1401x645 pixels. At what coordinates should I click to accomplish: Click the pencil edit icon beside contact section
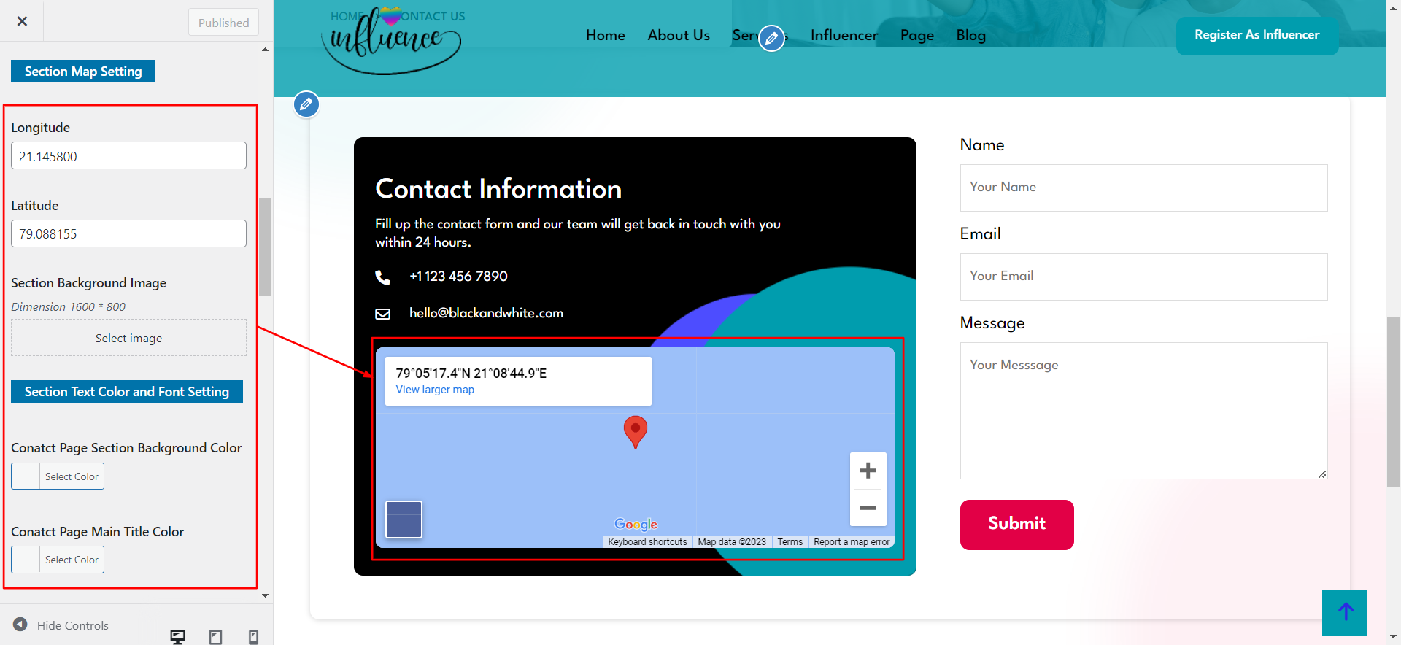(x=306, y=104)
